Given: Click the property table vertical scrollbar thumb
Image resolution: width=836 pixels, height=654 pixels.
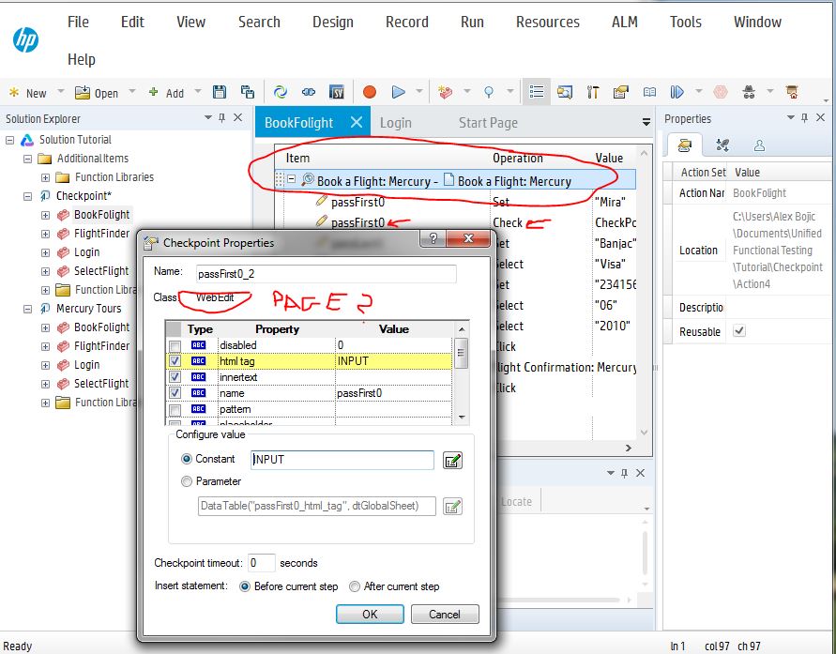Looking at the screenshot, I should coord(462,353).
